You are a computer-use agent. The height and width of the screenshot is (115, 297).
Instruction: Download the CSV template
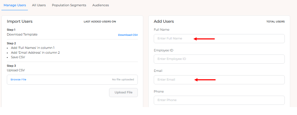click(128, 35)
